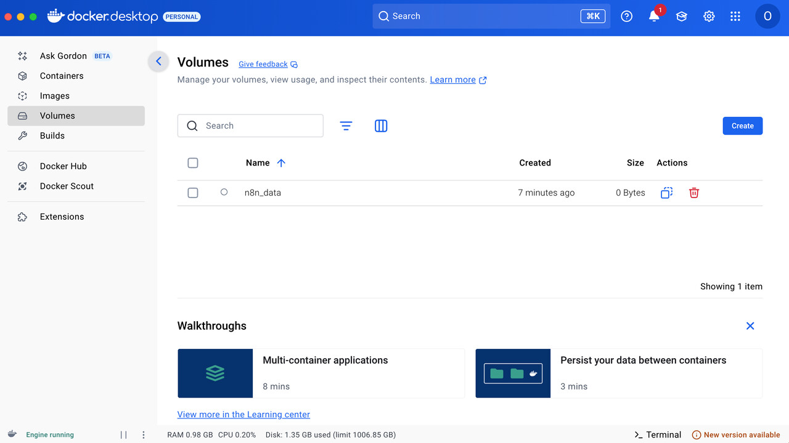Delete the n8n_data volume using trash icon

tap(694, 193)
